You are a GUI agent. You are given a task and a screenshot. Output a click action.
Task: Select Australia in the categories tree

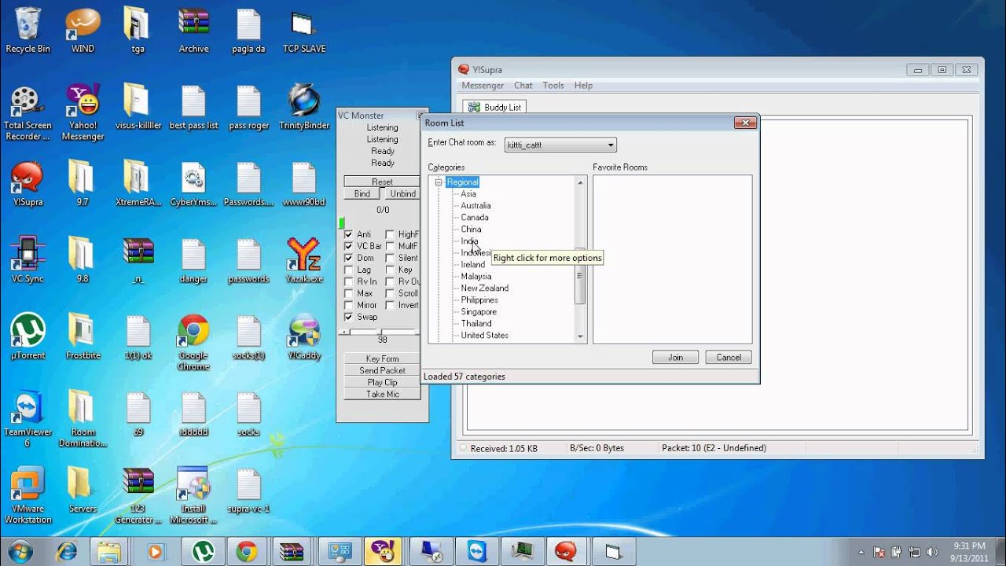[475, 205]
